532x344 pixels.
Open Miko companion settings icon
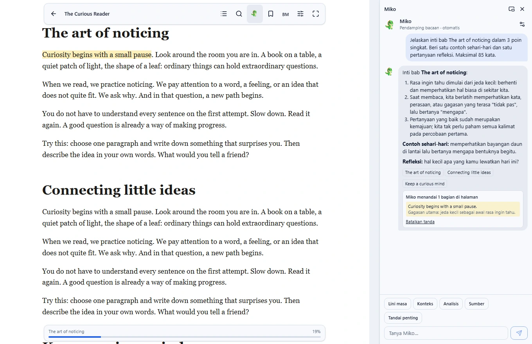click(522, 24)
